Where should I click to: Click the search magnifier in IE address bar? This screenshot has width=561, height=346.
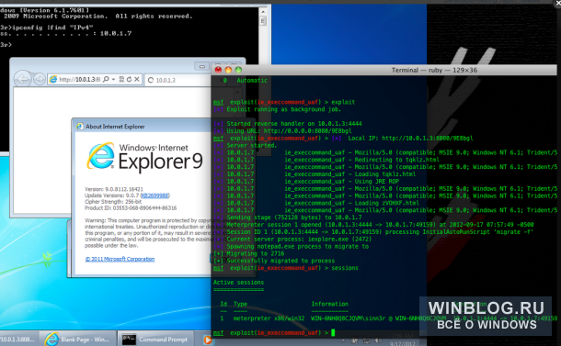pos(106,79)
